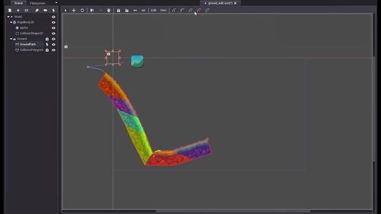Viewport: 381px width, 214px height.
Task: Click the select curve points icon
Action: point(174,11)
